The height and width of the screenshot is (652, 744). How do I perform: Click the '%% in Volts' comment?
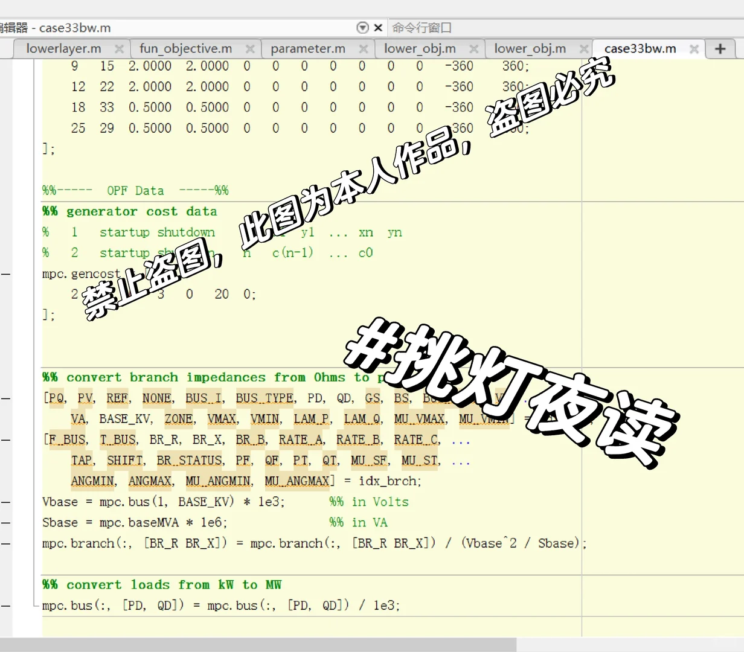coord(369,502)
